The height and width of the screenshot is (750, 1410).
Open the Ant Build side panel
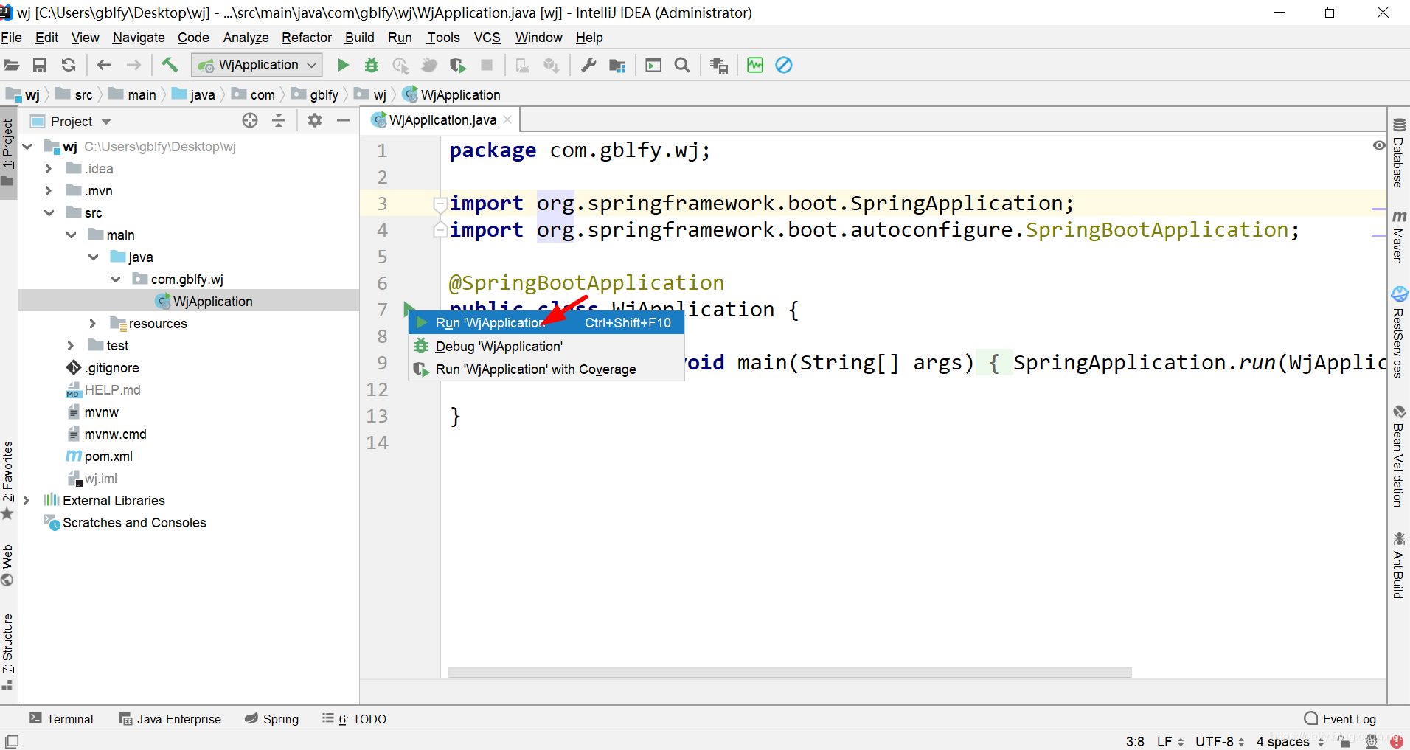1398,565
